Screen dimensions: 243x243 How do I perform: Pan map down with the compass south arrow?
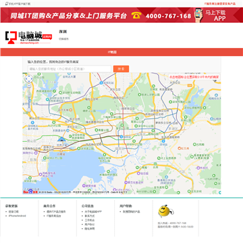pos(29,82)
